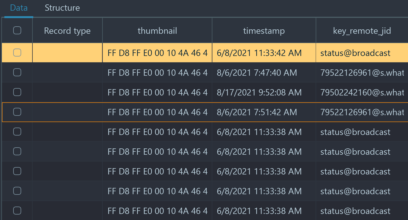This screenshot has height=220, width=408.
Task: Tick the select-all checkbox in header
Action: [x=17, y=30]
